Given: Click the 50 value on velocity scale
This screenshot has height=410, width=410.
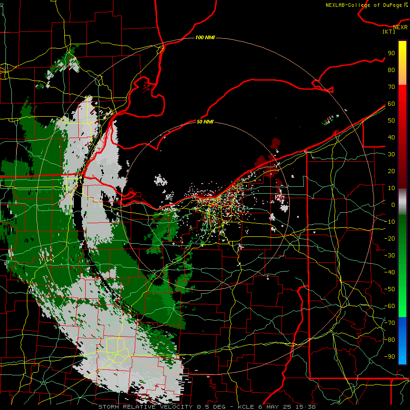Looking at the screenshot, I should 391,121.
